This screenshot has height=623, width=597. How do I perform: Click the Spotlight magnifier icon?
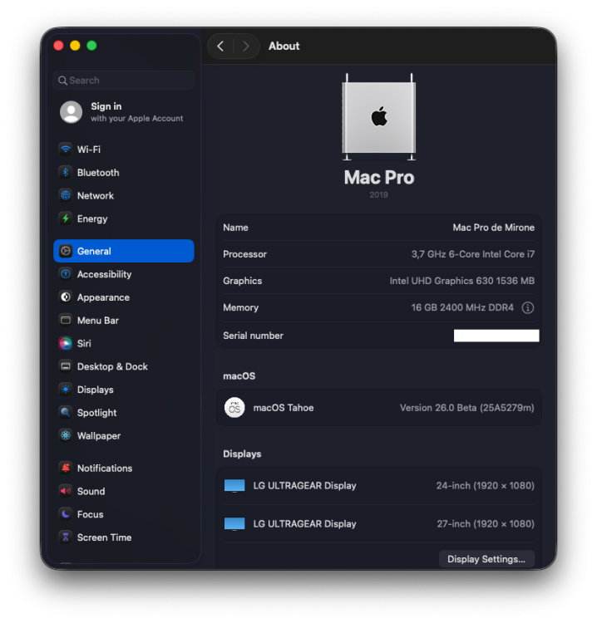66,412
